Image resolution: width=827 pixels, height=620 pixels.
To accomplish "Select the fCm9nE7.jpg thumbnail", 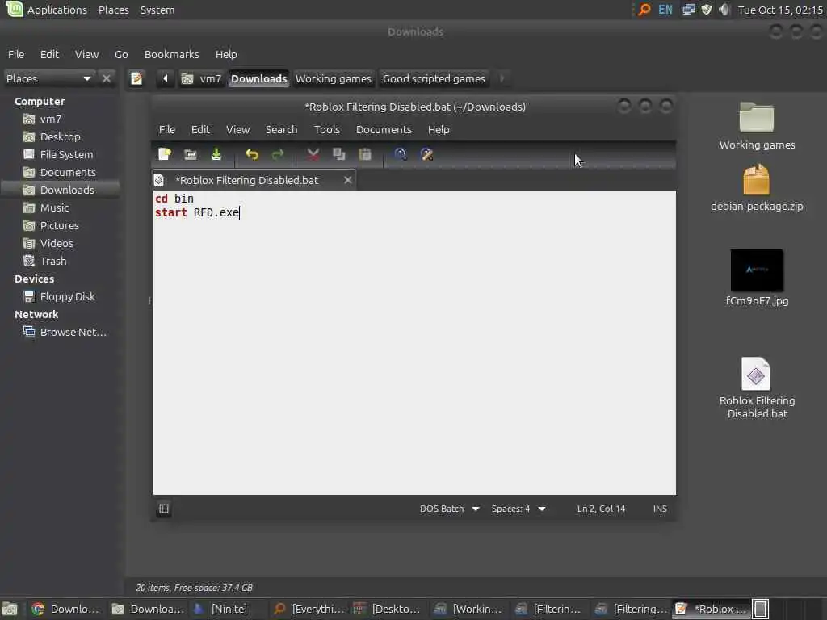I will pos(756,270).
